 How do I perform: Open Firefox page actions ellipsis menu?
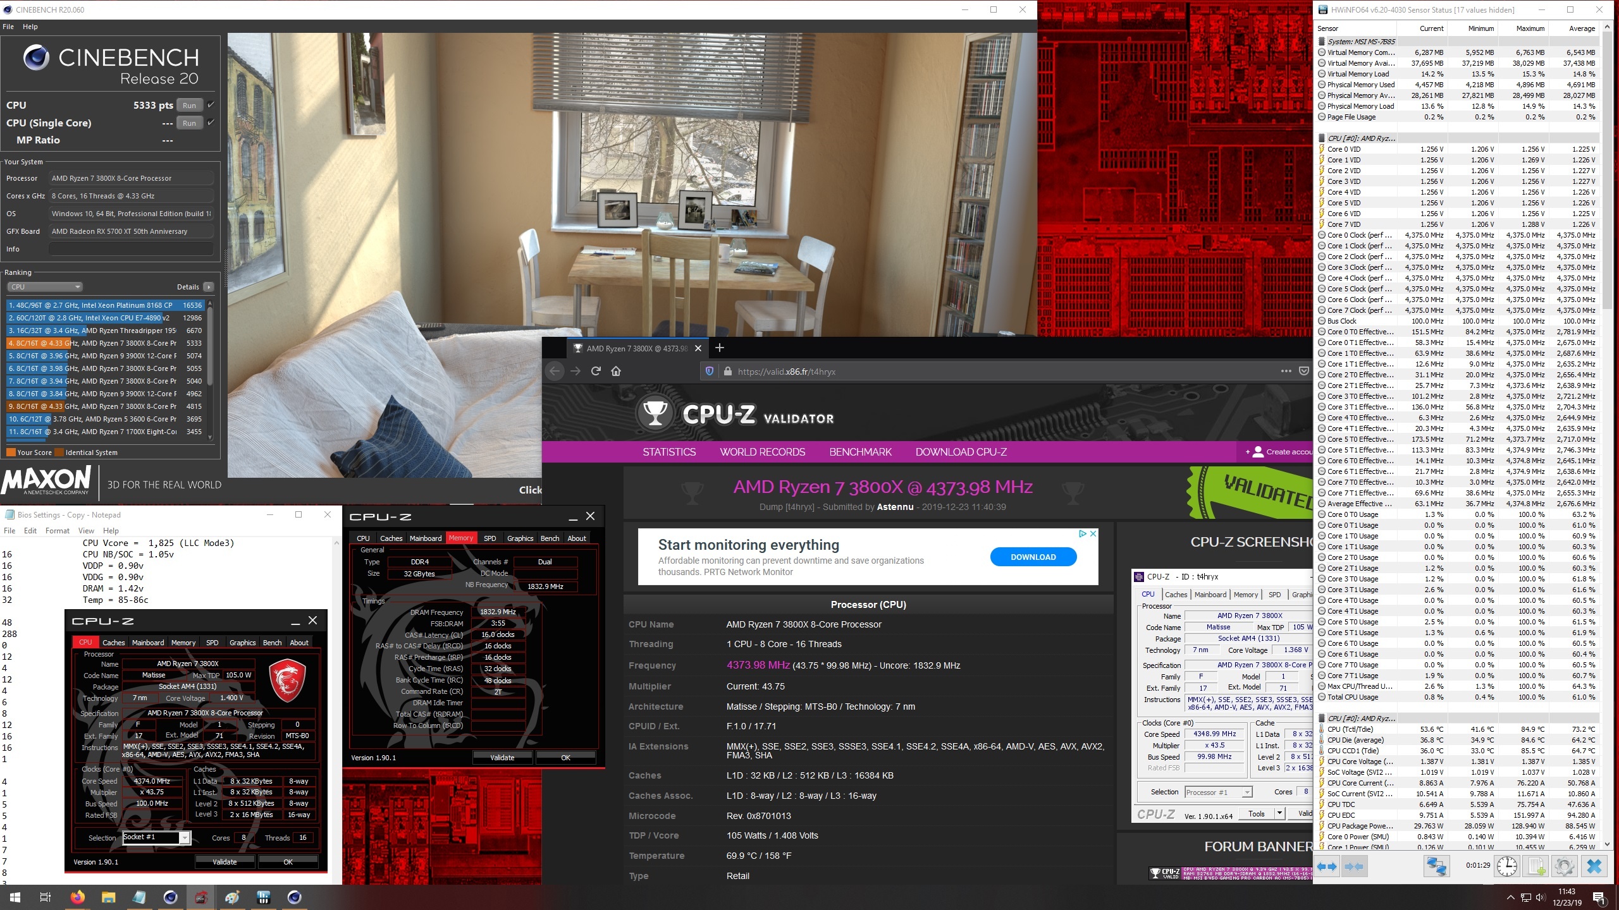1286,371
